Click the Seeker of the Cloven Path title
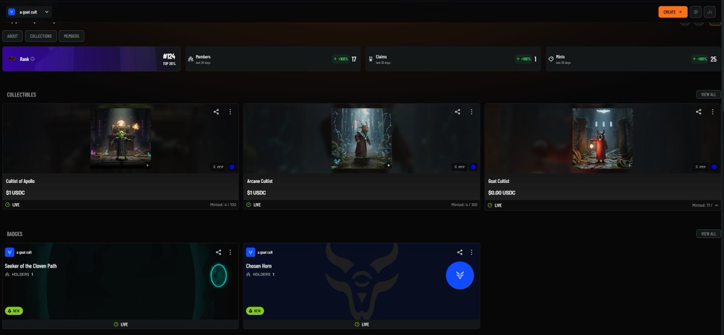724x335 pixels. pos(31,266)
